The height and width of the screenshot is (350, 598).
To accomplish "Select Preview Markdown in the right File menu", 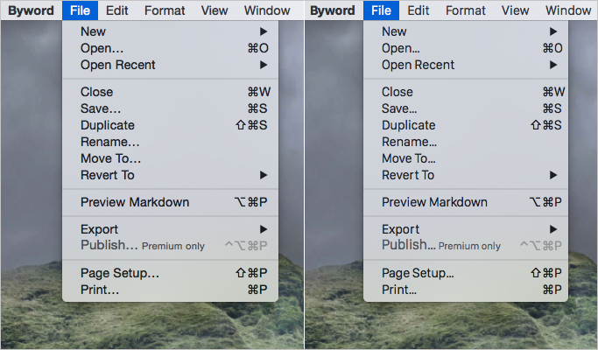I will 466,202.
